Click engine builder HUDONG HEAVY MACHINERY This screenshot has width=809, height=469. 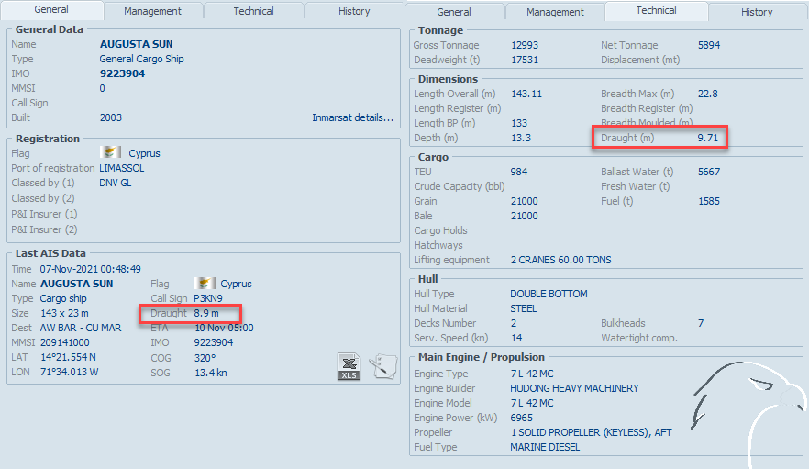tap(574, 388)
